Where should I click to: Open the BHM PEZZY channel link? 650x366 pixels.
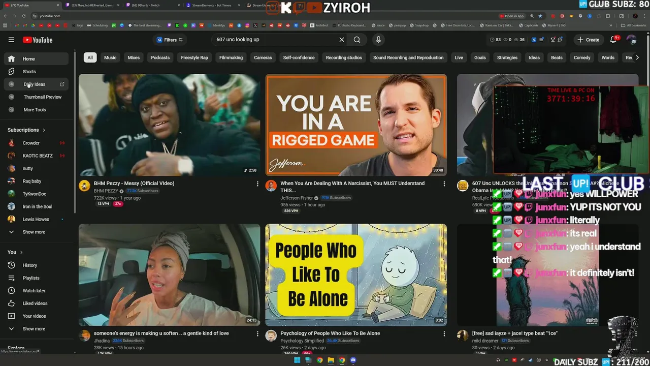pos(106,191)
